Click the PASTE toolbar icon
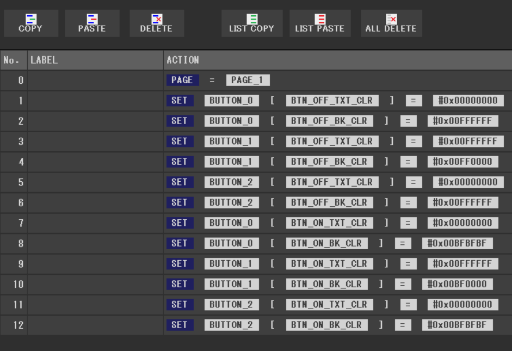The height and width of the screenshot is (351, 512). (91, 23)
